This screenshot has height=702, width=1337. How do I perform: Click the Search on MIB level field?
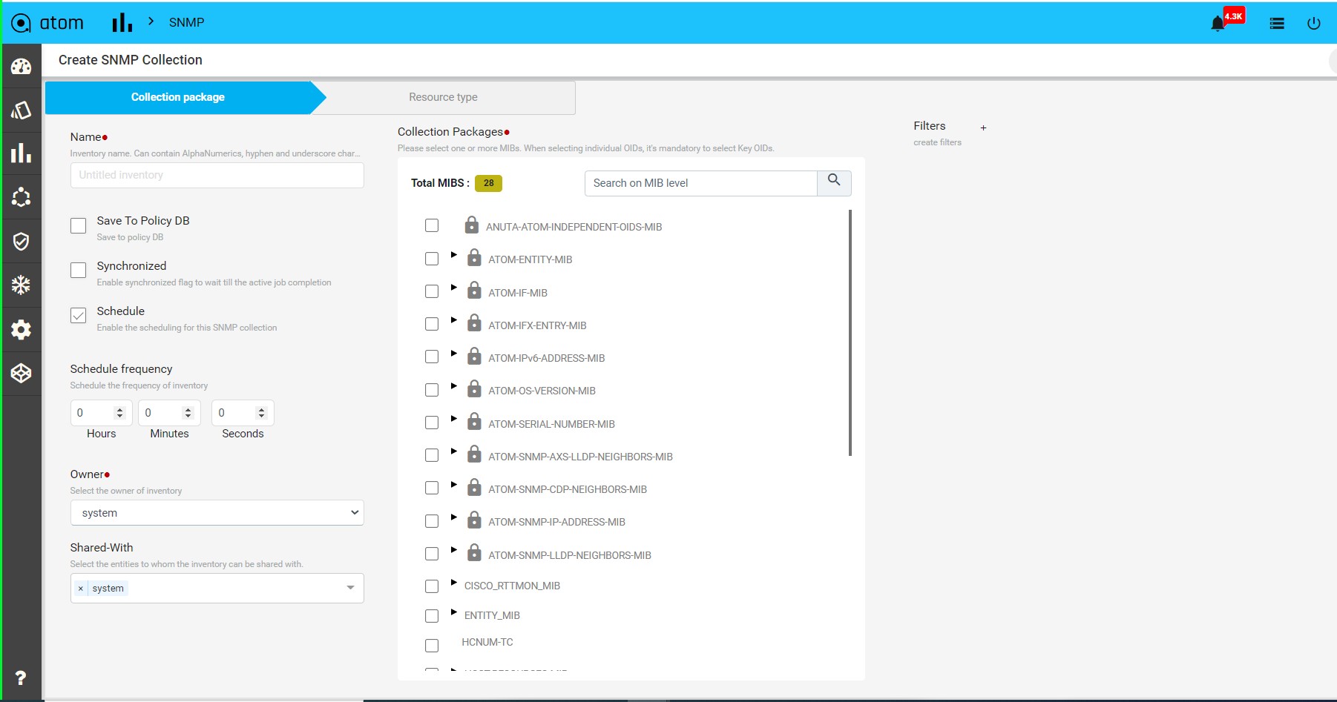click(x=701, y=183)
